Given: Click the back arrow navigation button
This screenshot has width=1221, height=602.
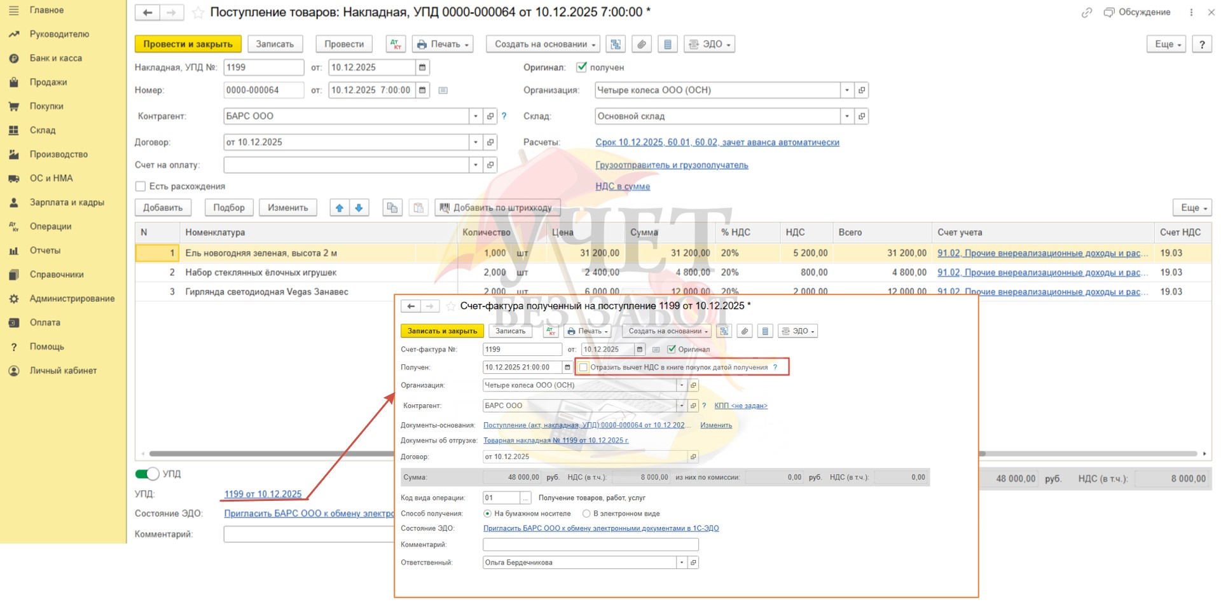Looking at the screenshot, I should pyautogui.click(x=148, y=12).
